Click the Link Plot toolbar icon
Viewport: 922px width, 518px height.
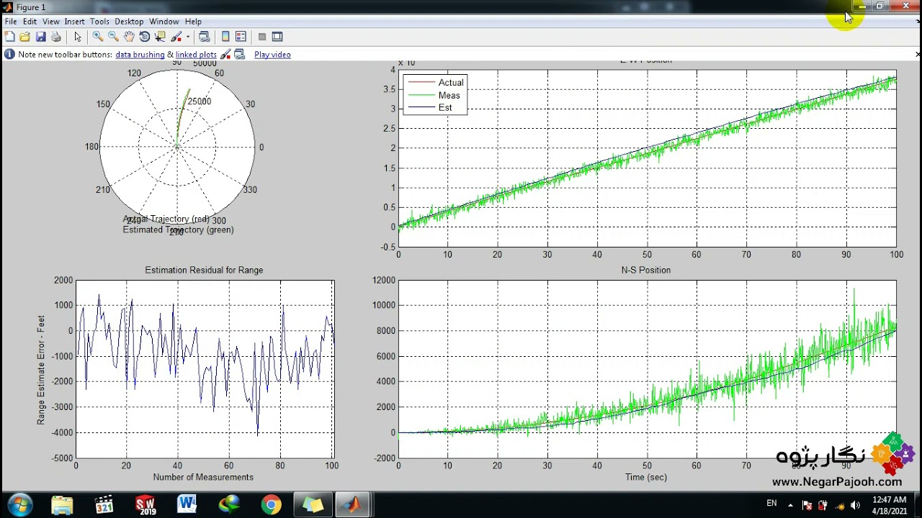[204, 37]
